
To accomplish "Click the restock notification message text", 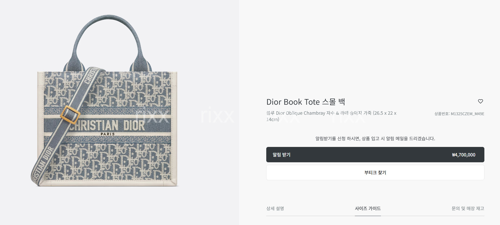I will coord(375,138).
